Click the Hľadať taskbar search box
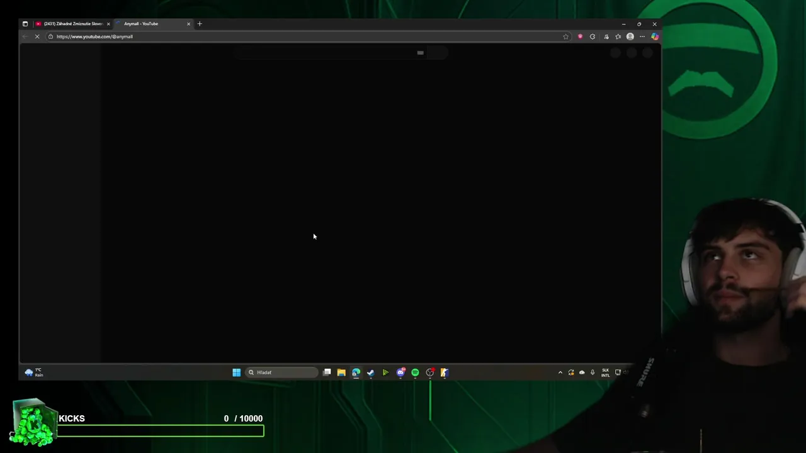Viewport: 806px width, 453px height. [282, 372]
